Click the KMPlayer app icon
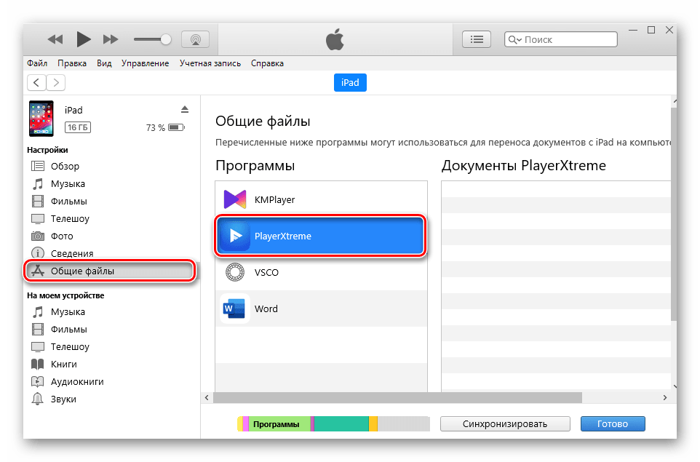This screenshot has height=462, width=700. point(235,199)
